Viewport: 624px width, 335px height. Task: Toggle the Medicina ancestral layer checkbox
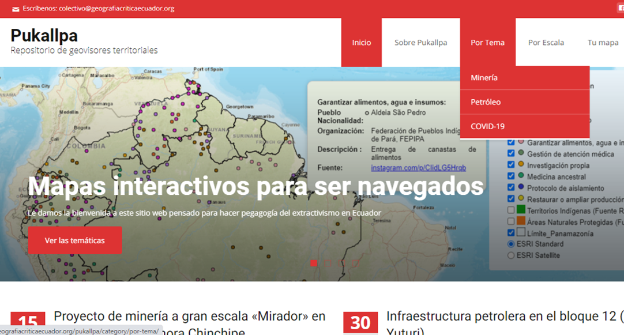[x=510, y=176]
